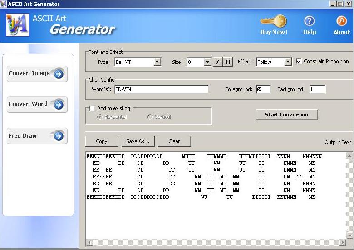
Task: Click the horizontal scrollbar left arrow
Action: click(x=89, y=243)
